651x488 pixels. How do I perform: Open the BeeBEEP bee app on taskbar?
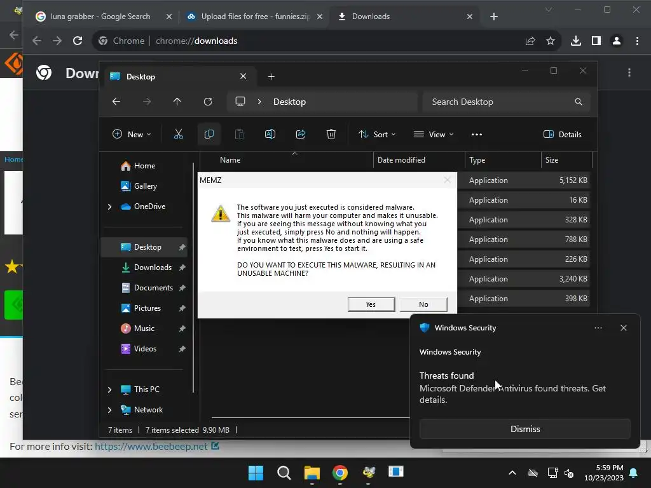point(368,473)
